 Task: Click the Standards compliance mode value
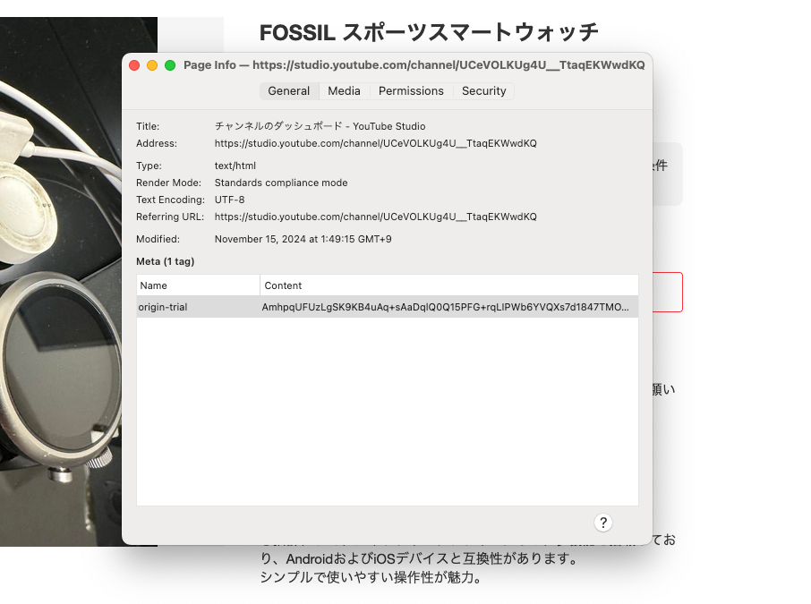(x=281, y=183)
